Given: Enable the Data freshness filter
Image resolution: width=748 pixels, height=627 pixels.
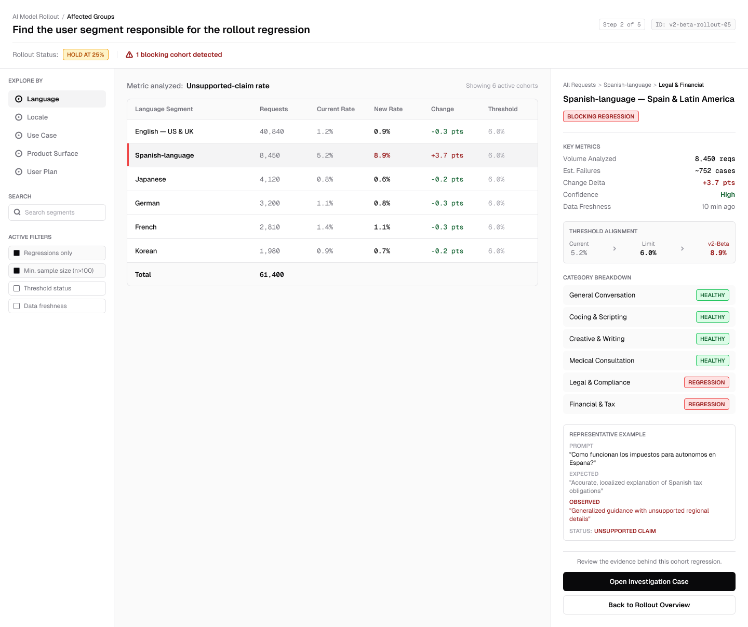Looking at the screenshot, I should point(57,306).
